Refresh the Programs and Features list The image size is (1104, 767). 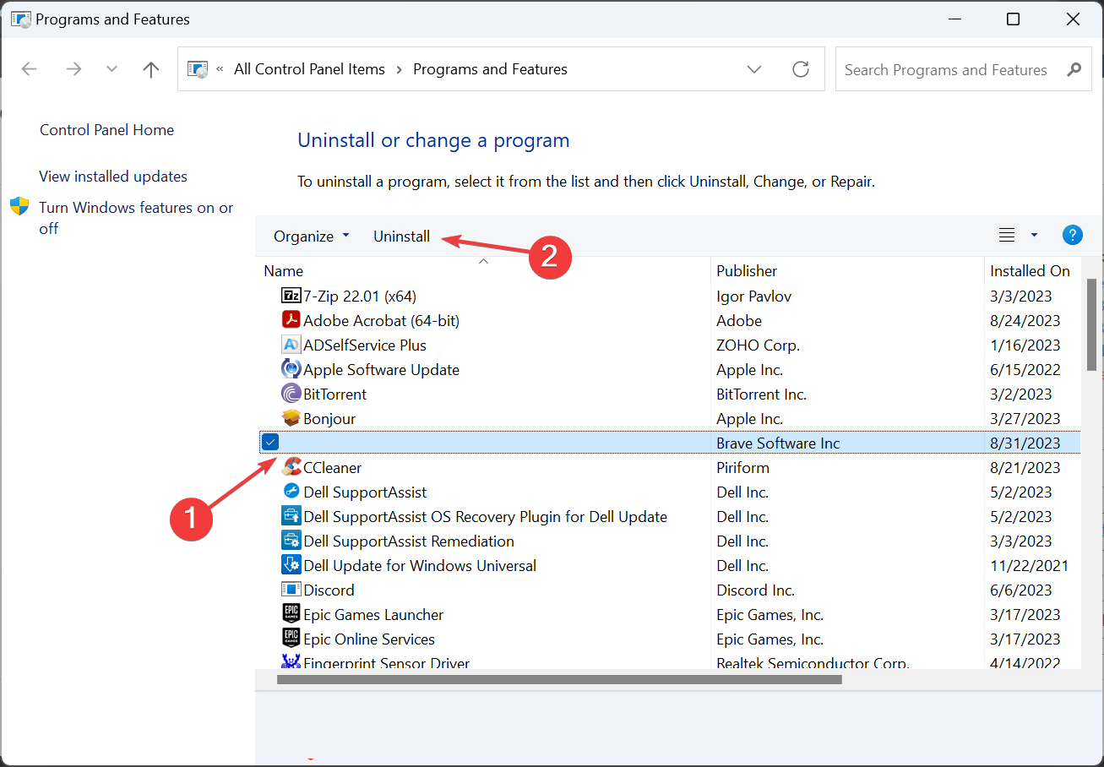[801, 69]
